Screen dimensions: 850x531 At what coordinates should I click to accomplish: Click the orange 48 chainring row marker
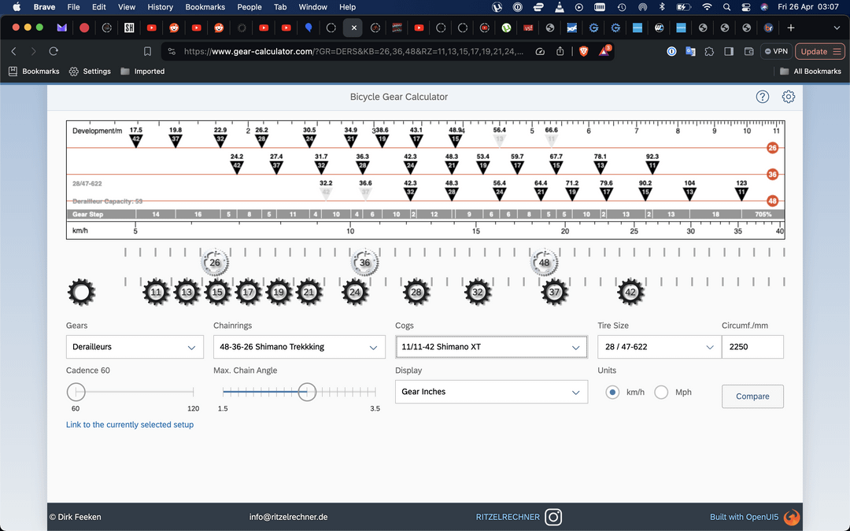tap(772, 201)
